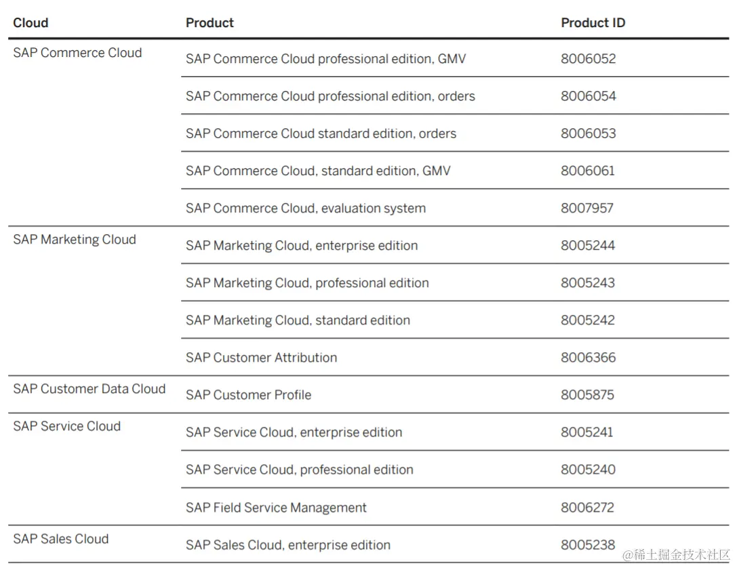
Task: Select the SAP Marketing Cloud category cell
Action: point(75,240)
